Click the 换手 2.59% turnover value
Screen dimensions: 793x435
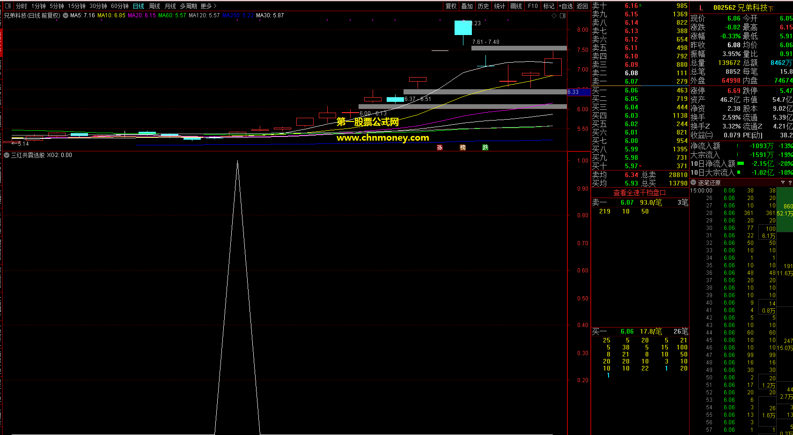732,117
